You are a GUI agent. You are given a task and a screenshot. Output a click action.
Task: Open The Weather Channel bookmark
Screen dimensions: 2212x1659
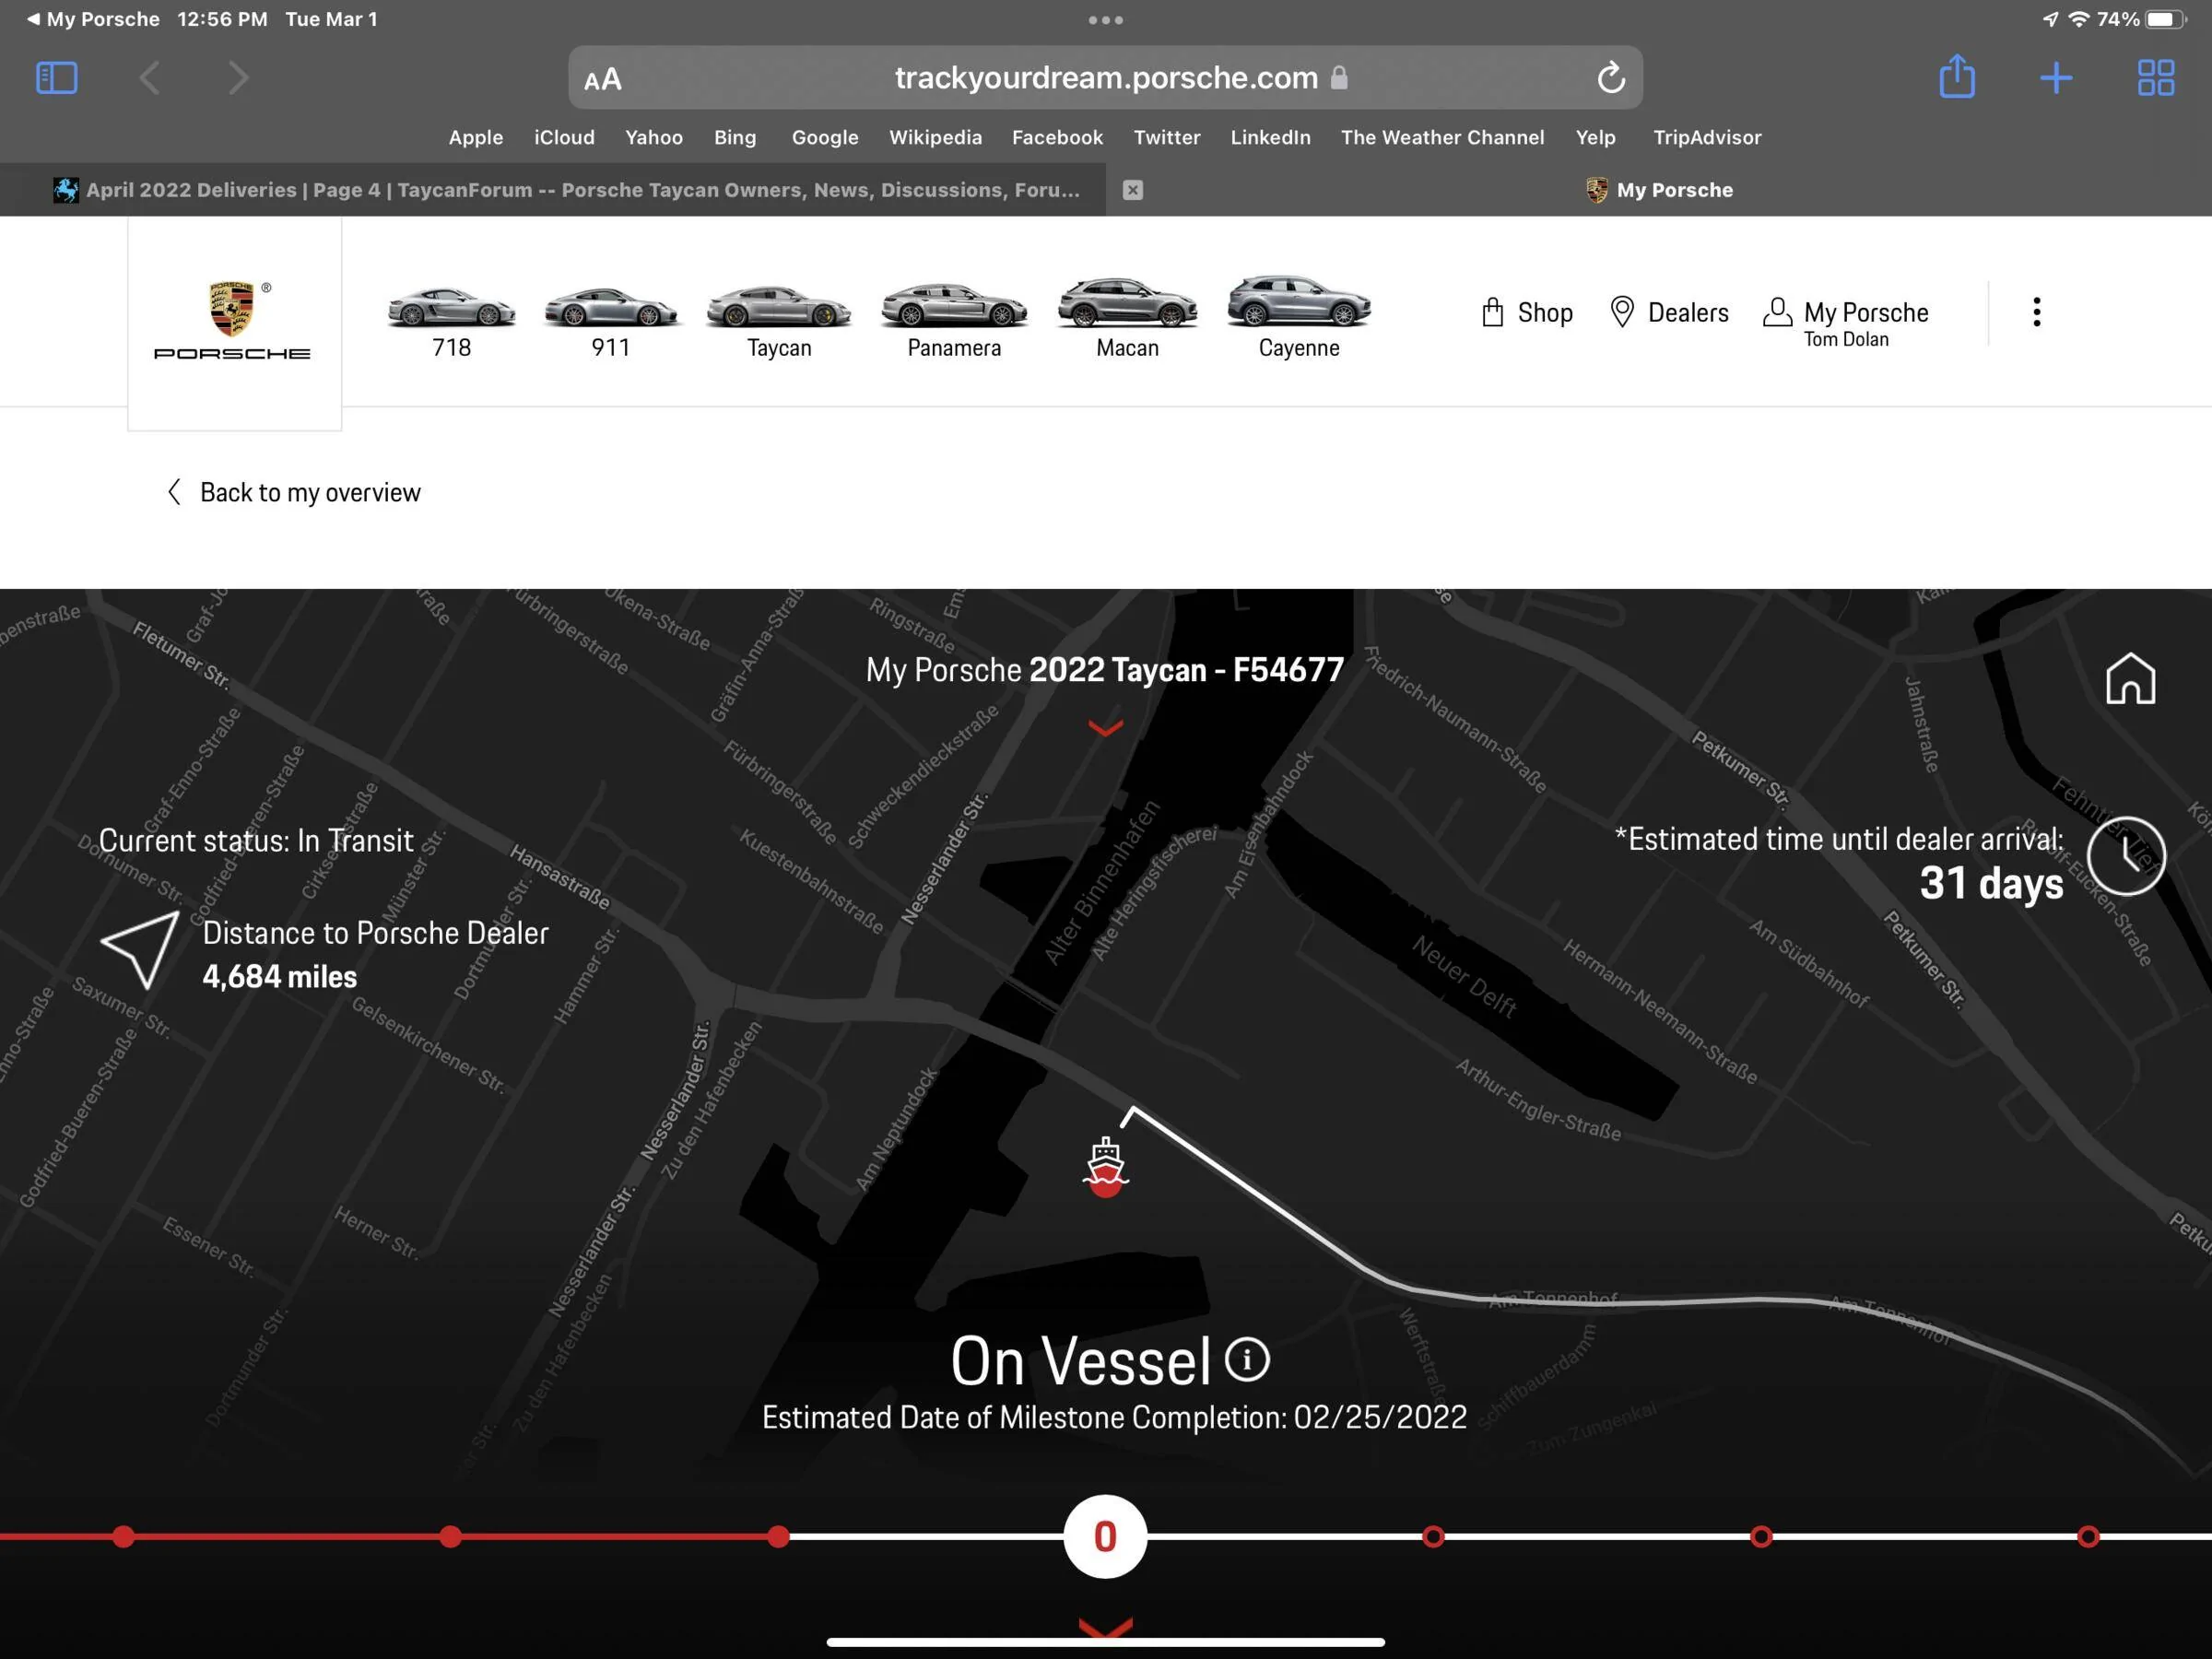[1442, 137]
